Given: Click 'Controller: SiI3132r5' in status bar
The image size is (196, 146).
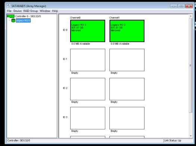Looking at the screenshot, I should click(x=19, y=140).
